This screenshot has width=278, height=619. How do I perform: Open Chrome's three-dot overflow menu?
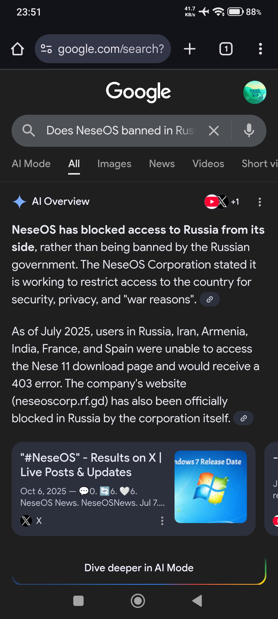260,49
